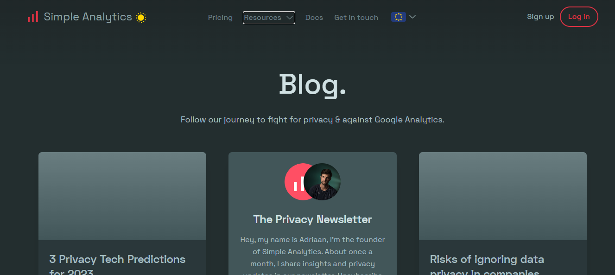615x275 pixels.
Task: Expand the region selector chevron
Action: tap(412, 17)
